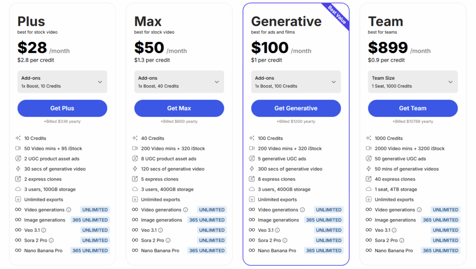Click the infinity icon next to Nano Banana Pro in Plus
This screenshot has height=269, width=476.
(x=19, y=250)
